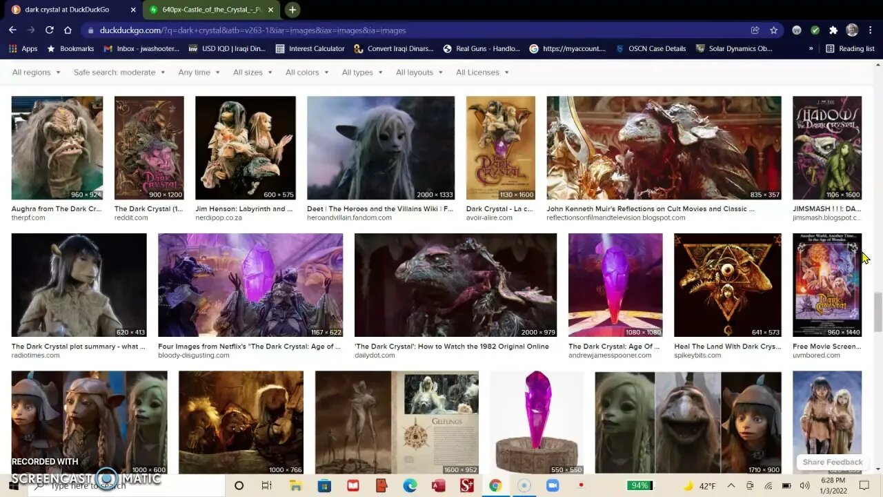The image size is (883, 497).
Task: Expand the All layouts filter
Action: [419, 72]
